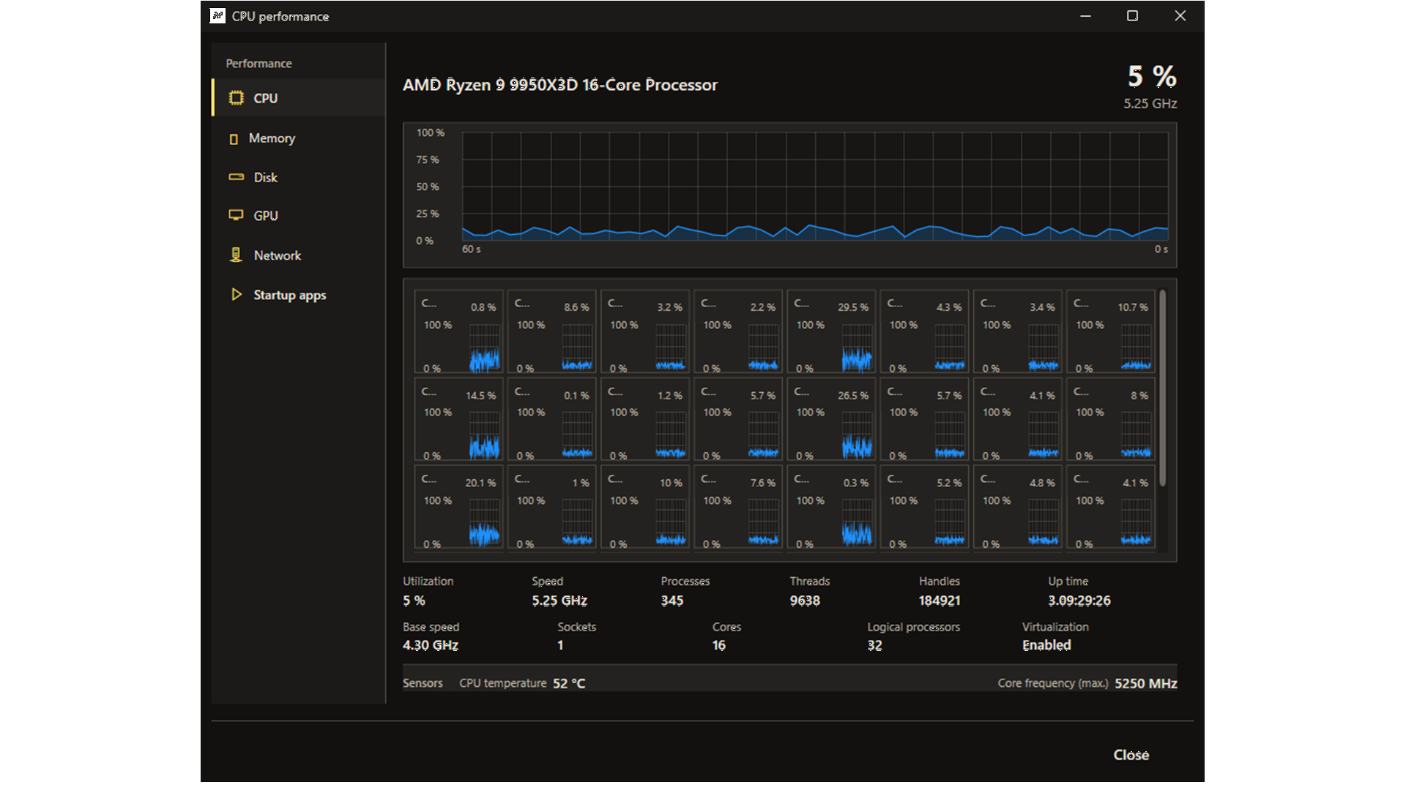Click the Memory icon in sidebar

pyautogui.click(x=234, y=139)
